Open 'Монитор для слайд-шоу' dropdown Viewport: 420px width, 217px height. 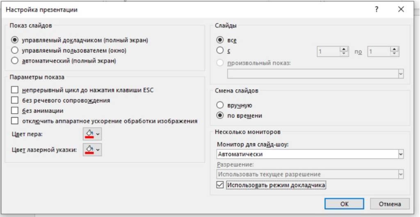point(401,154)
